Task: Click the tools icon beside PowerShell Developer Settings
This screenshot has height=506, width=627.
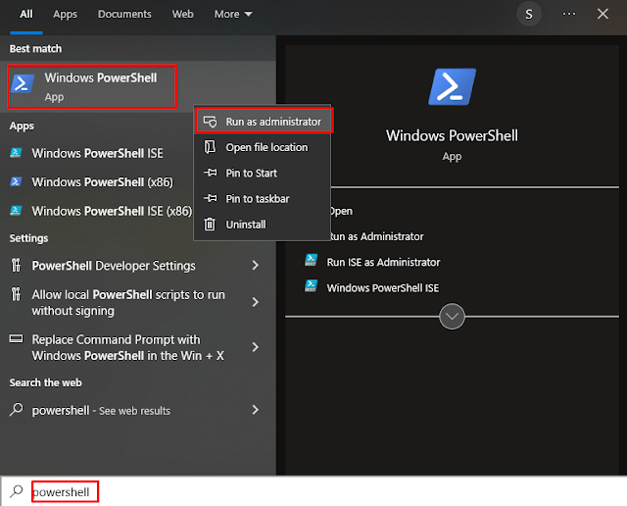Action: pos(16,265)
